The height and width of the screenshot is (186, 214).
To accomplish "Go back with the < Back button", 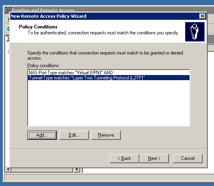I will (x=124, y=158).
